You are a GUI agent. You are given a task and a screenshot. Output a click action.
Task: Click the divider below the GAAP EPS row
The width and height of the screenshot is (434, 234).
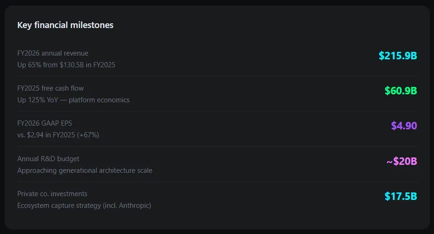point(217,146)
